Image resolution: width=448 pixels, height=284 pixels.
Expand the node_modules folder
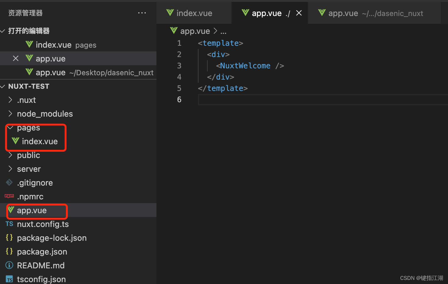[10, 114]
